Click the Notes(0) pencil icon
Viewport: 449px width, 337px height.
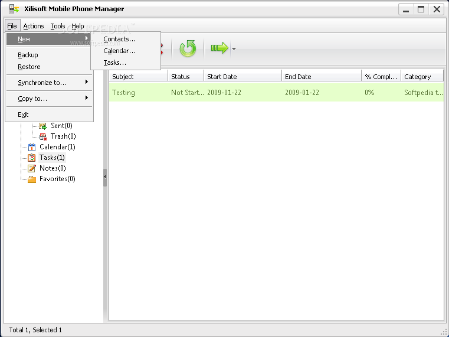tap(31, 168)
